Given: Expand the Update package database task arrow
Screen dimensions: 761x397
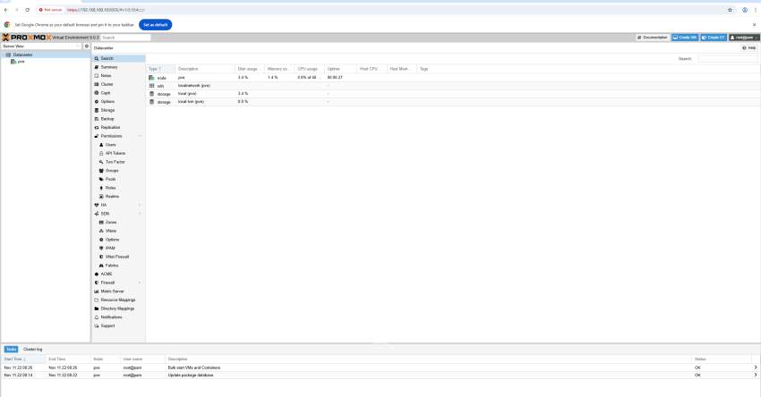Looking at the screenshot, I should [x=756, y=376].
